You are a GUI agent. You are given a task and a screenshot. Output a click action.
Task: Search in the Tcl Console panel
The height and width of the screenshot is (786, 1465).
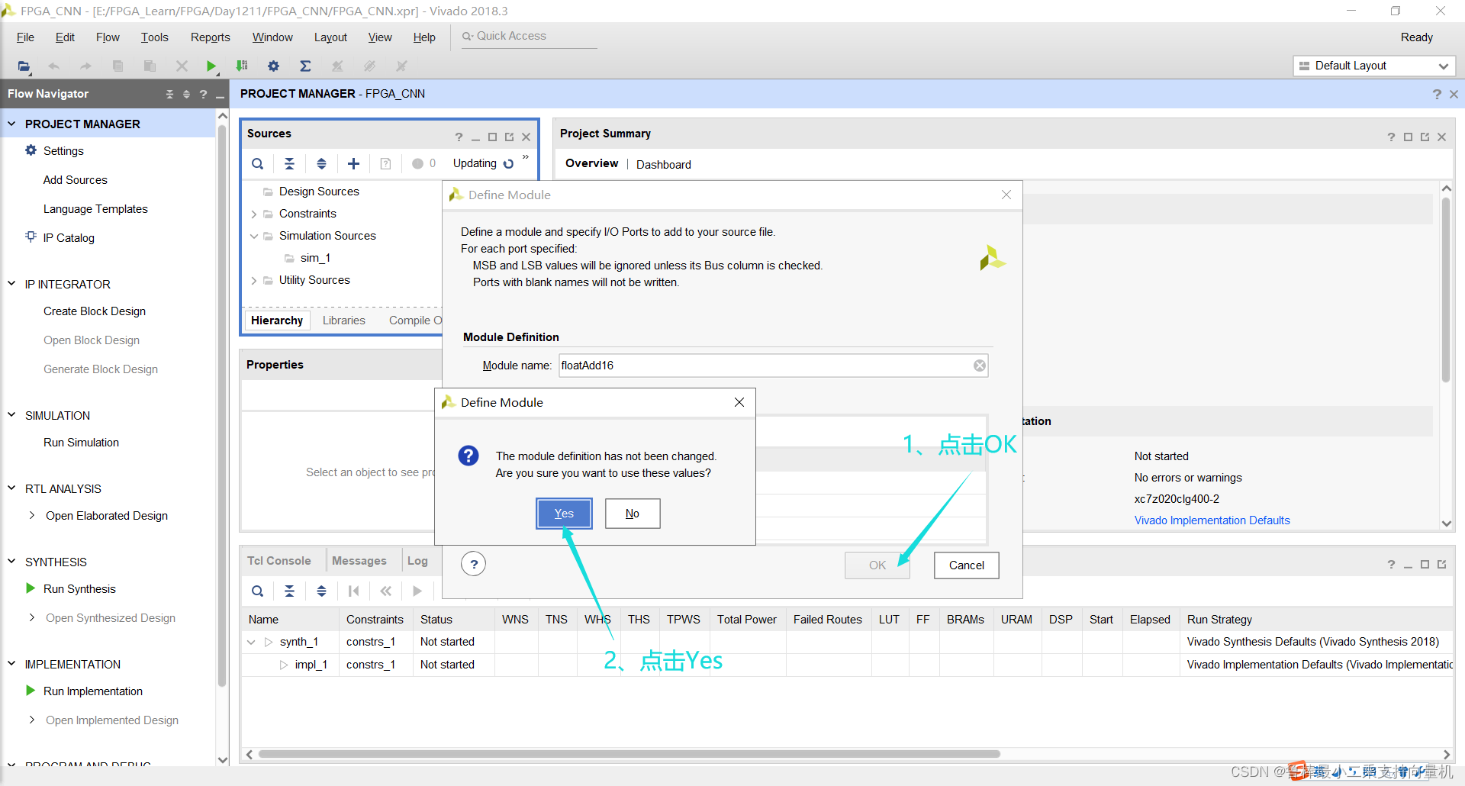point(258,591)
